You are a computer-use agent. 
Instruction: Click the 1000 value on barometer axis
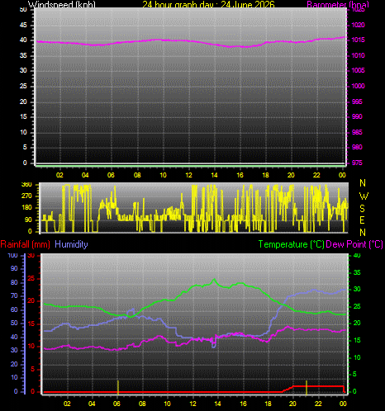358,86
